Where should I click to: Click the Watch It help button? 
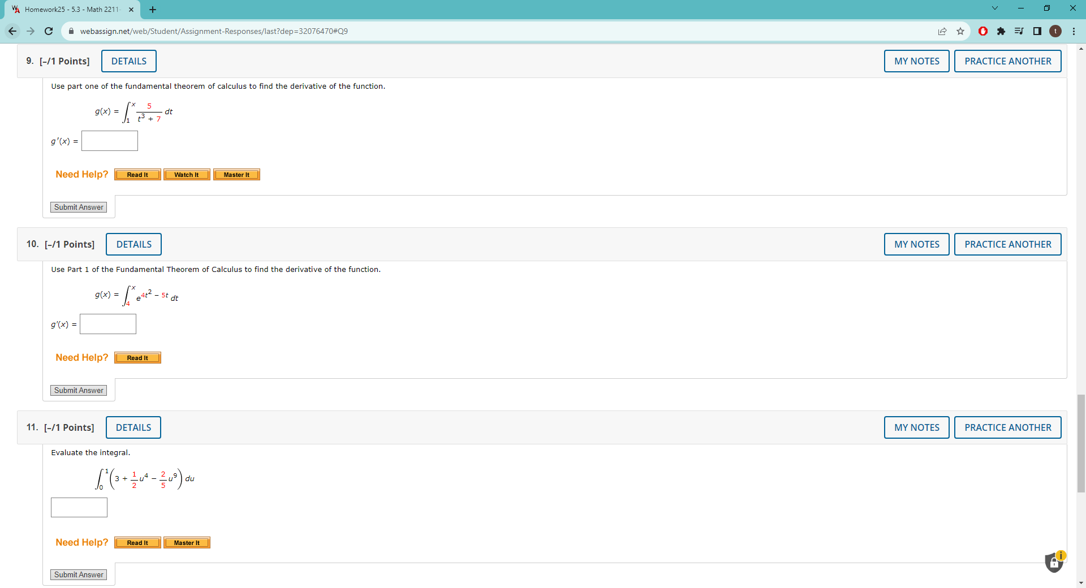(187, 174)
